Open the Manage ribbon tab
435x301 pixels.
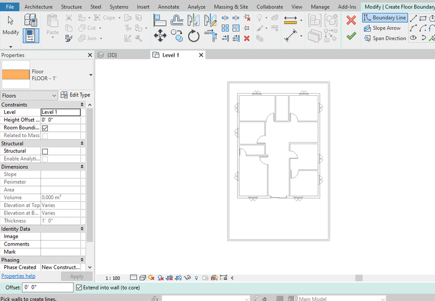pyautogui.click(x=320, y=7)
